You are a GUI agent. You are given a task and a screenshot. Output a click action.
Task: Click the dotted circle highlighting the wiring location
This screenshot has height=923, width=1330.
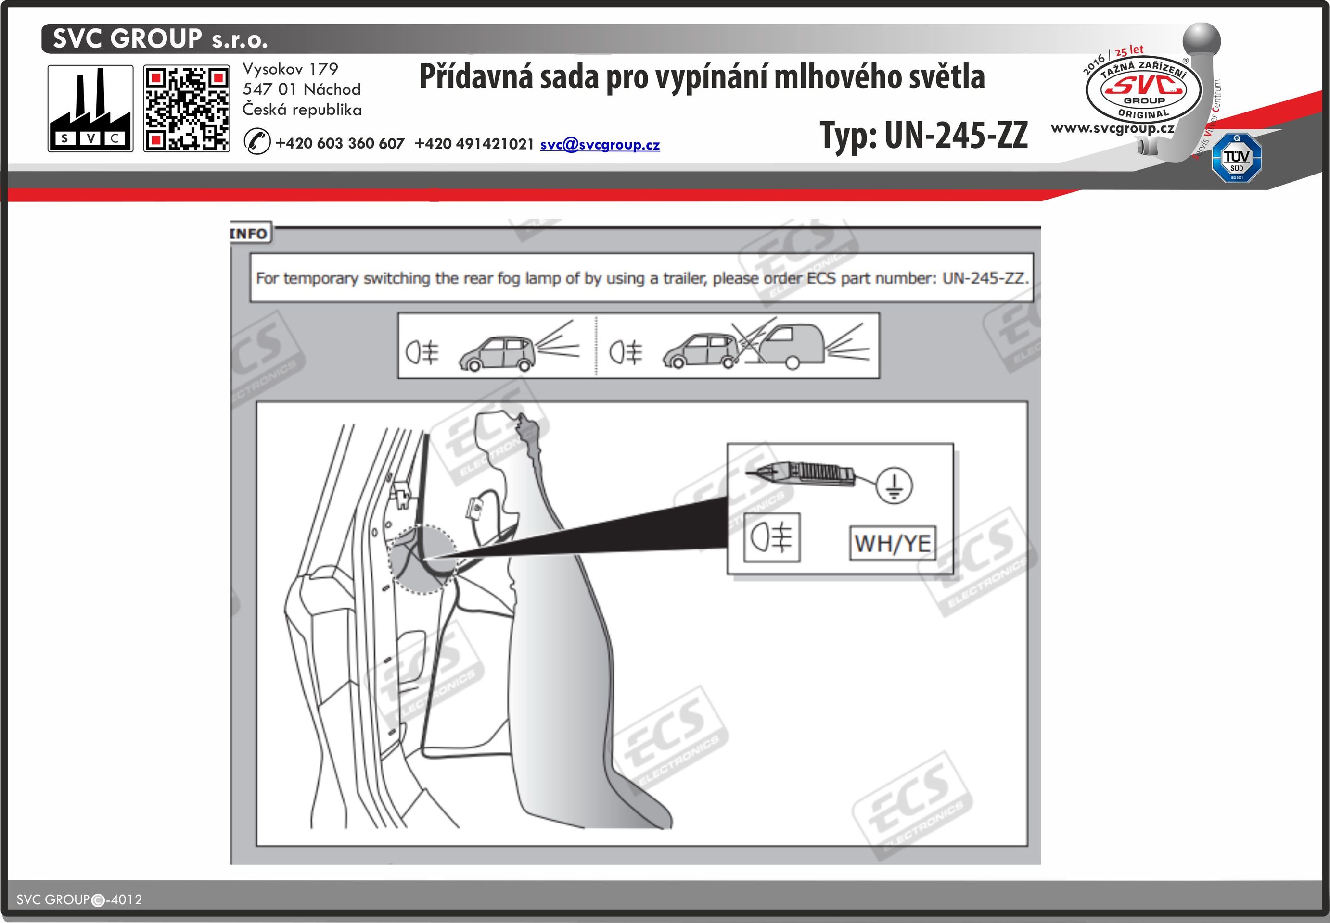[422, 559]
